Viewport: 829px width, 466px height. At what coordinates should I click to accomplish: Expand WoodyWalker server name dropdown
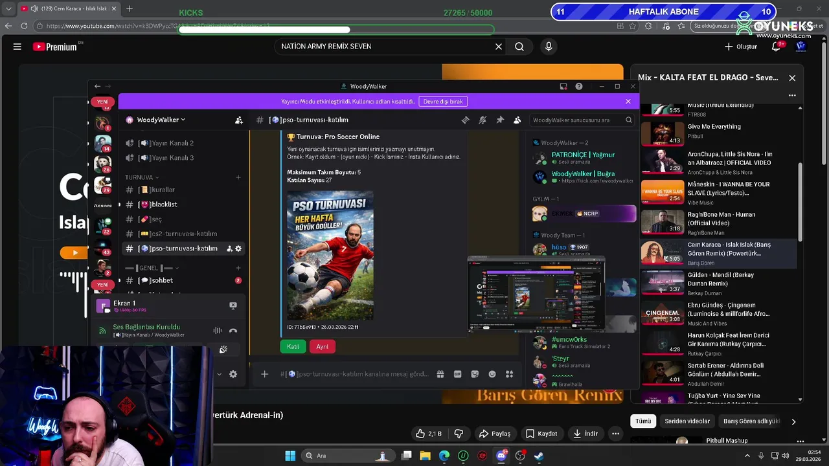coord(161,120)
